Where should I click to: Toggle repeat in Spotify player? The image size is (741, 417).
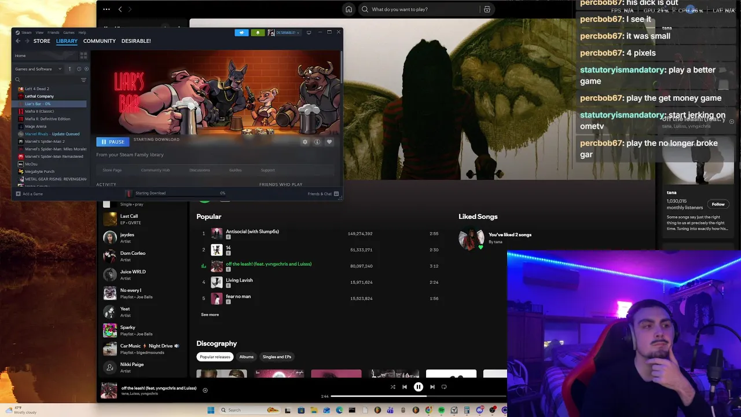pyautogui.click(x=444, y=387)
